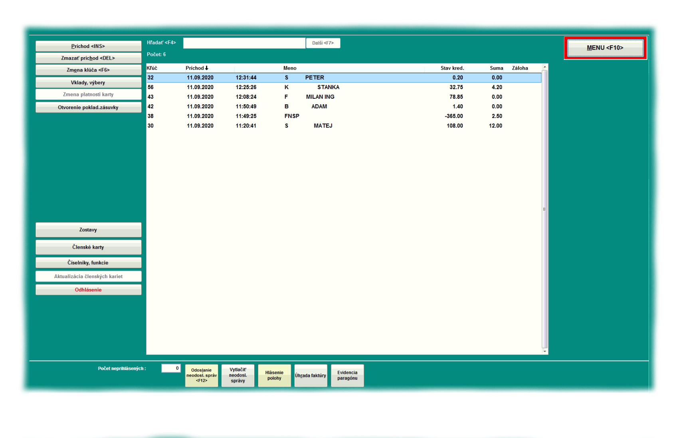679x438 pixels.
Task: Click Úhrada faktúry button
Action: pyautogui.click(x=311, y=376)
